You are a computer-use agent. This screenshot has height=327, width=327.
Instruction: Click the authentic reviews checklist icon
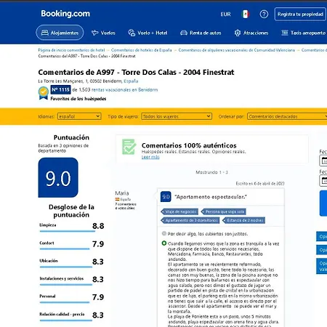coord(129,147)
